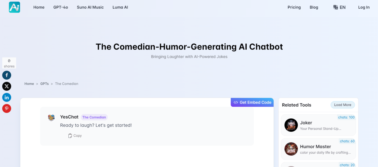Go to Suno AI Music menu item
This screenshot has width=378, height=167.
point(90,7)
